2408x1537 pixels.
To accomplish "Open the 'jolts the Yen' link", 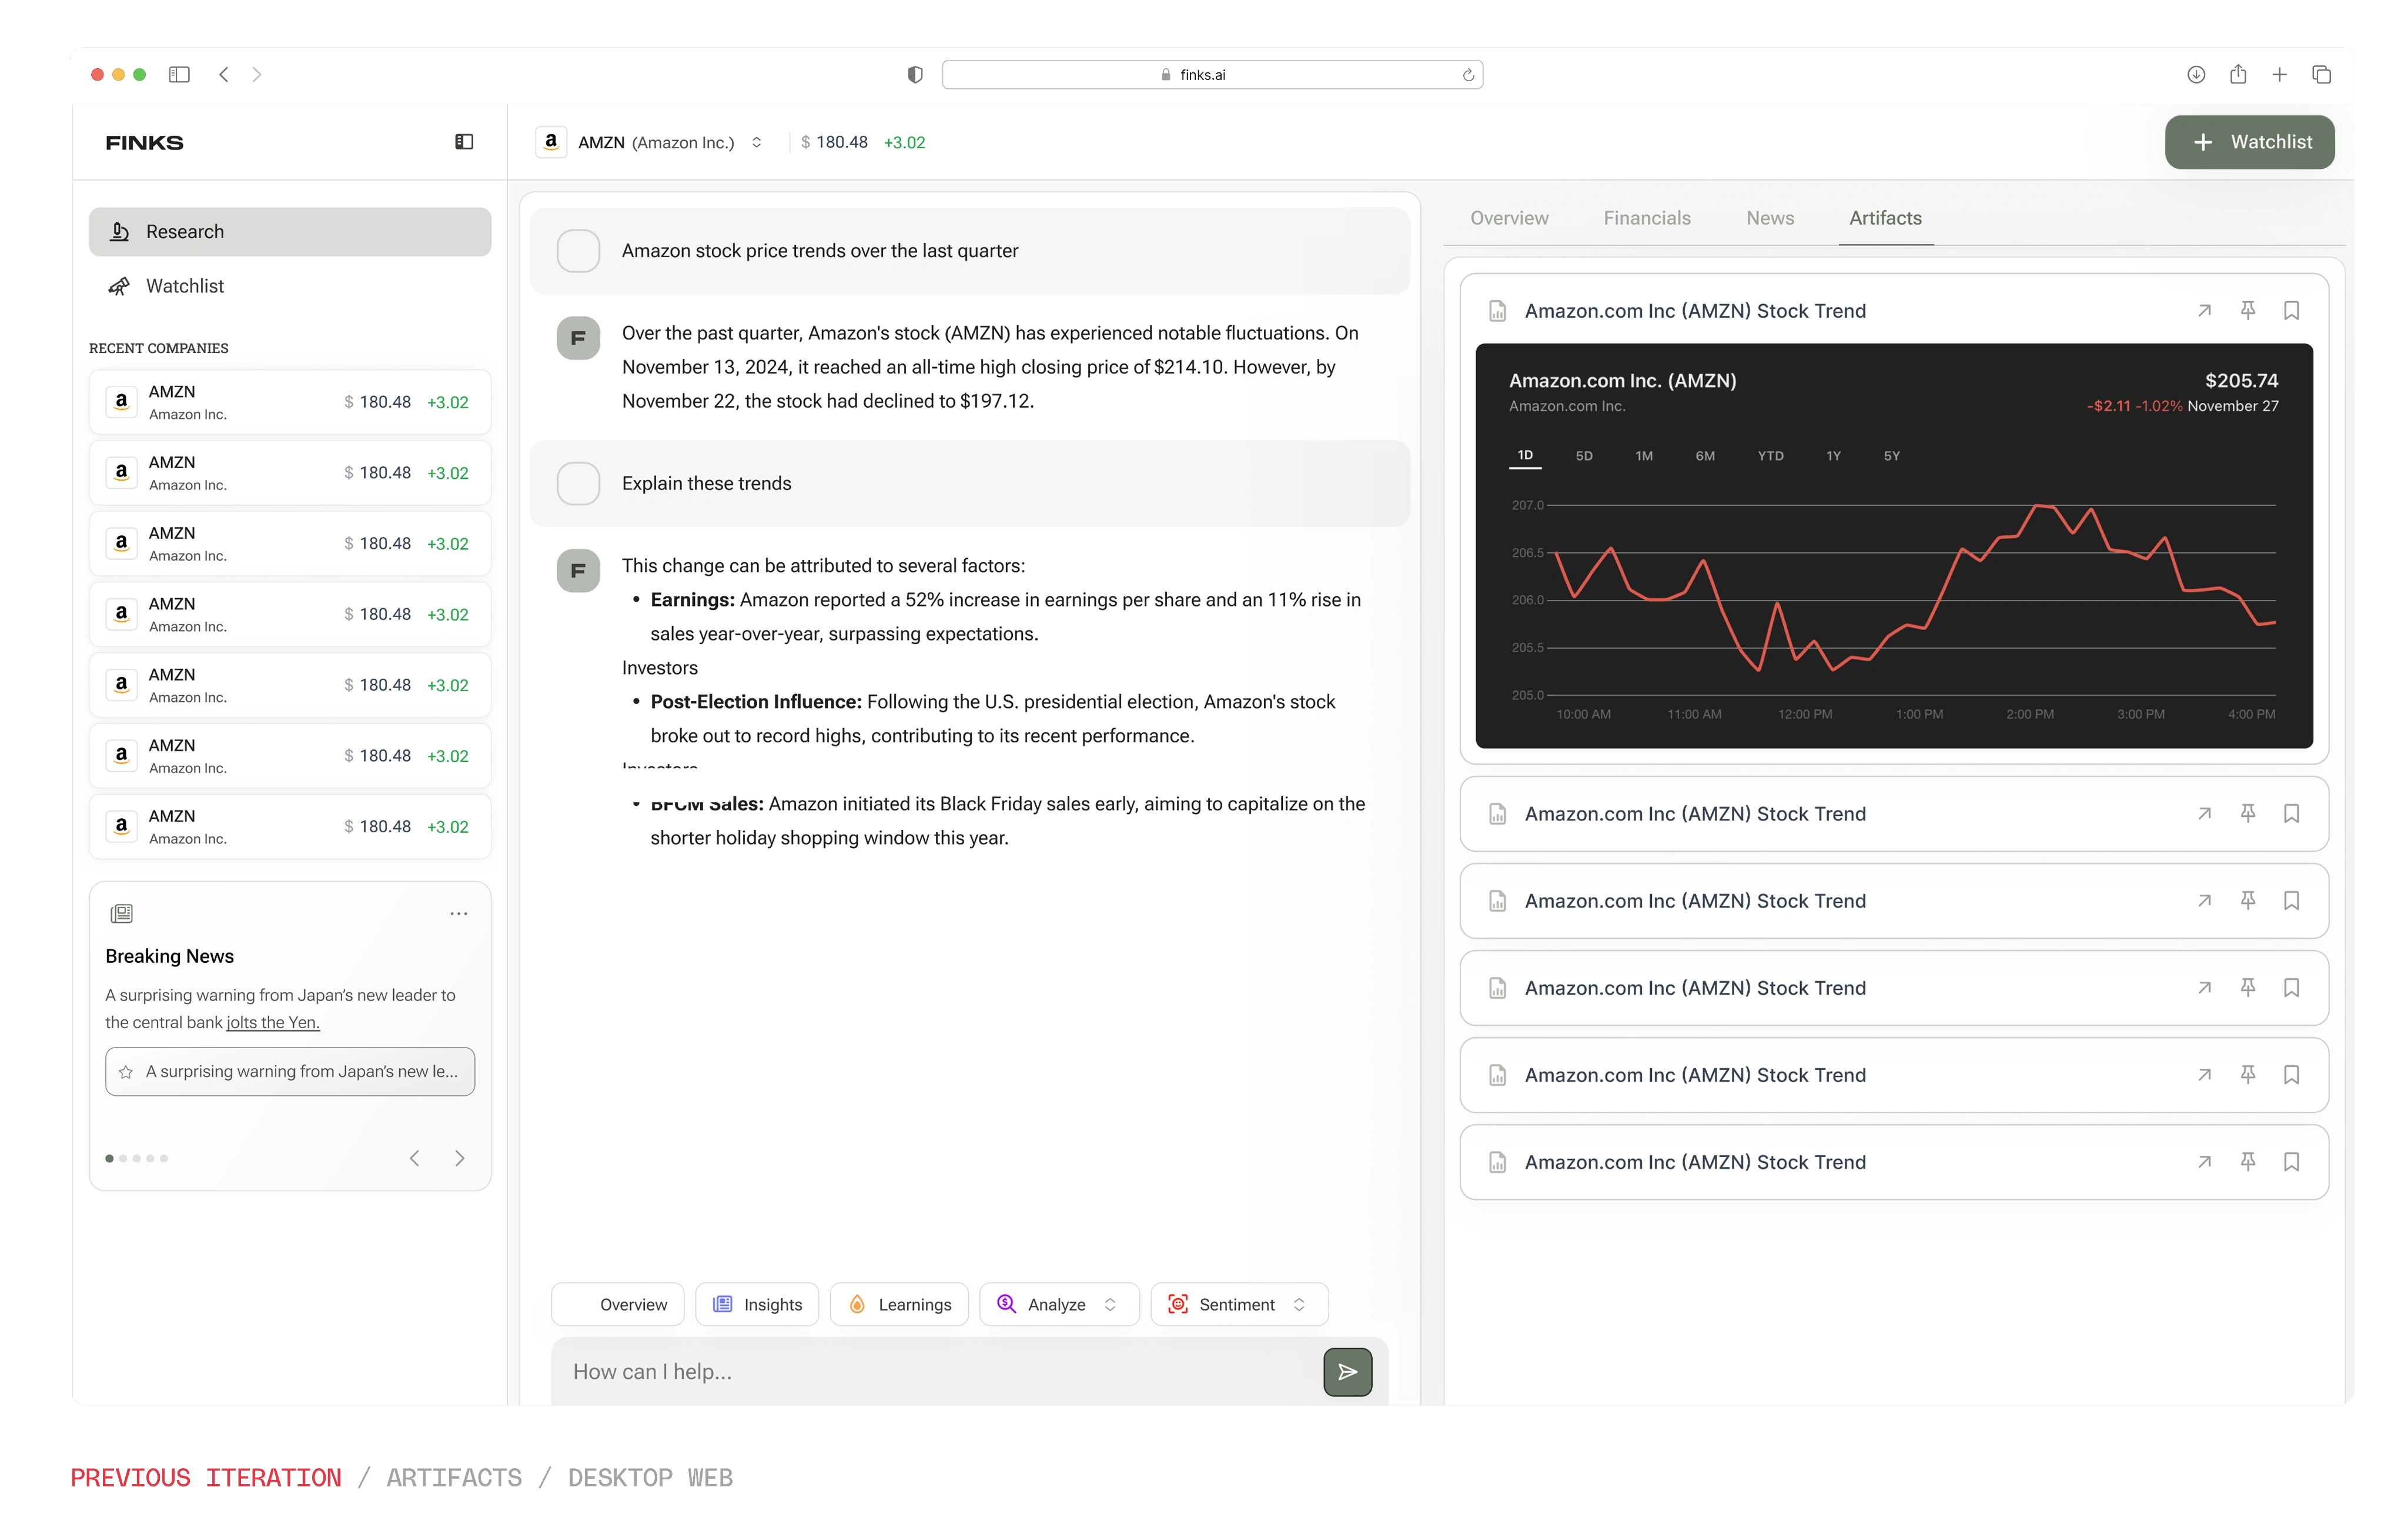I will (x=273, y=1023).
